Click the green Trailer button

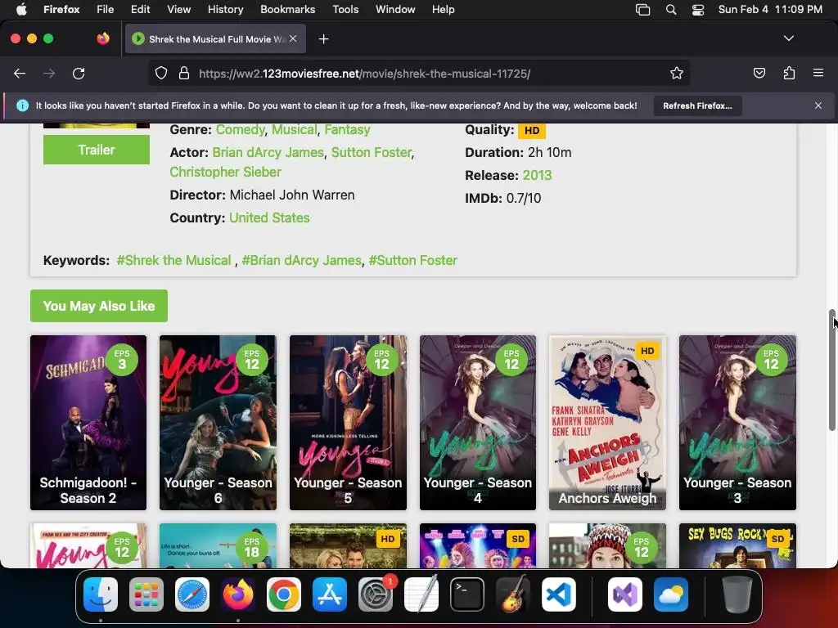(97, 150)
